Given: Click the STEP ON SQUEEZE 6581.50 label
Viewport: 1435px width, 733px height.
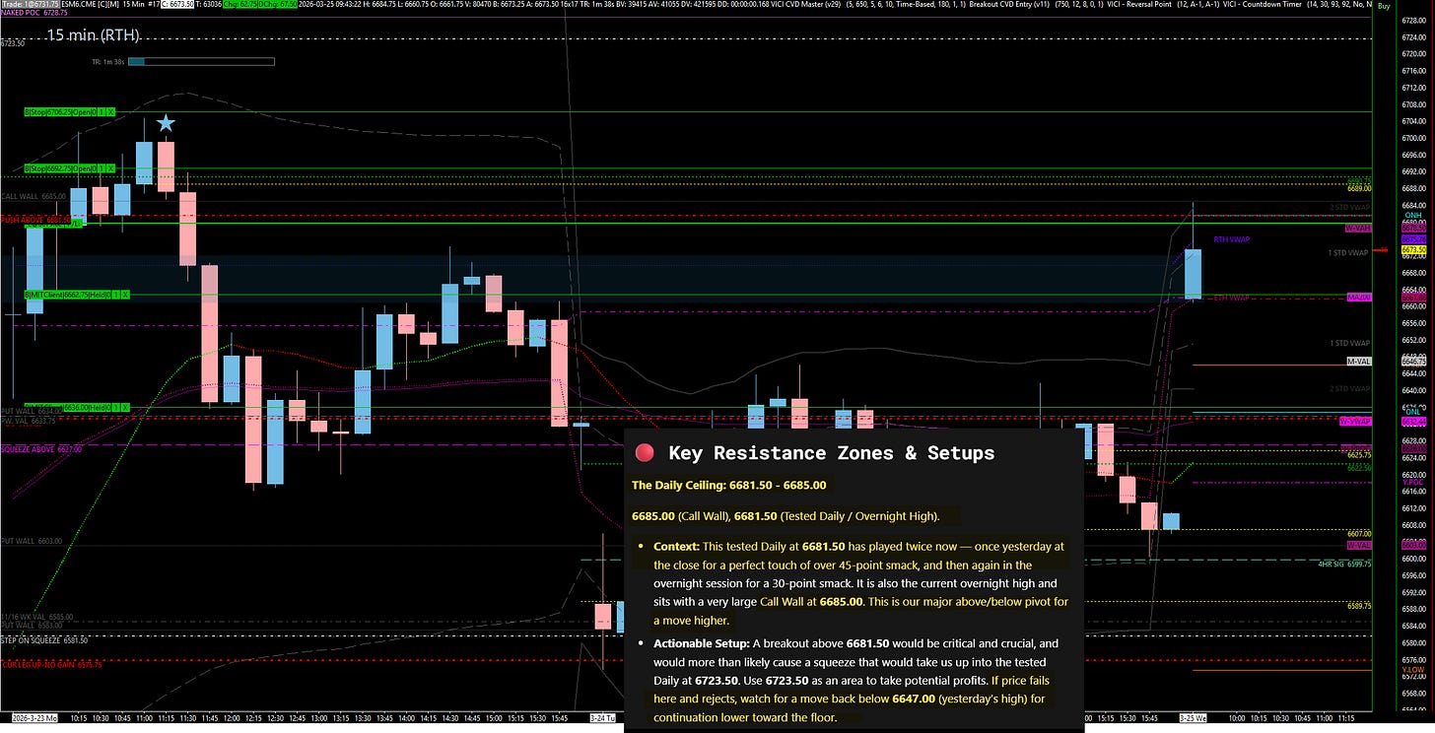Looking at the screenshot, I should pyautogui.click(x=44, y=639).
